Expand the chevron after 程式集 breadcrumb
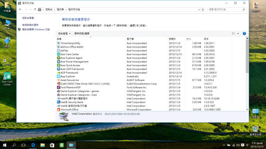The width and height of the screenshot is (266, 149). pos(66,10)
